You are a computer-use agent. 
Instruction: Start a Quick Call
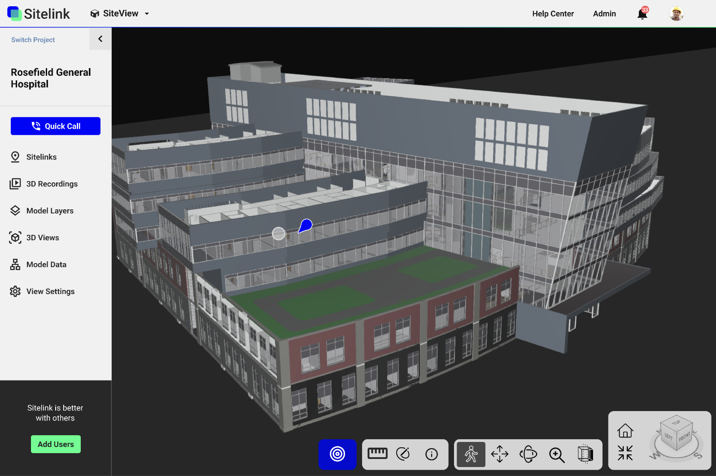pos(56,126)
